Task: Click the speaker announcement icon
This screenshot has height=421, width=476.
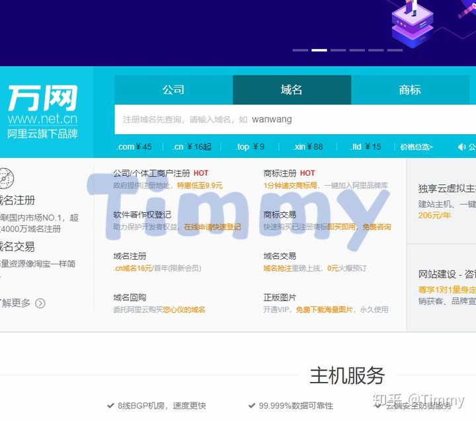Action: point(461,147)
